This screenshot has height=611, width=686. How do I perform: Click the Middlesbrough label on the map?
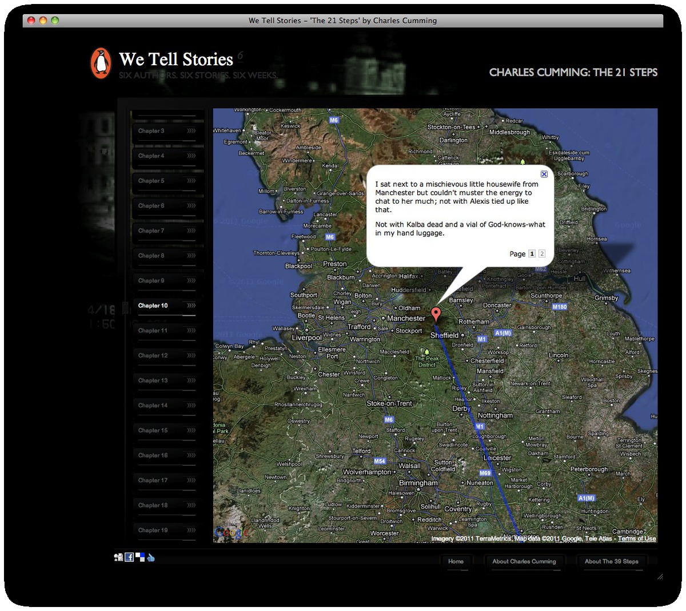tap(509, 132)
